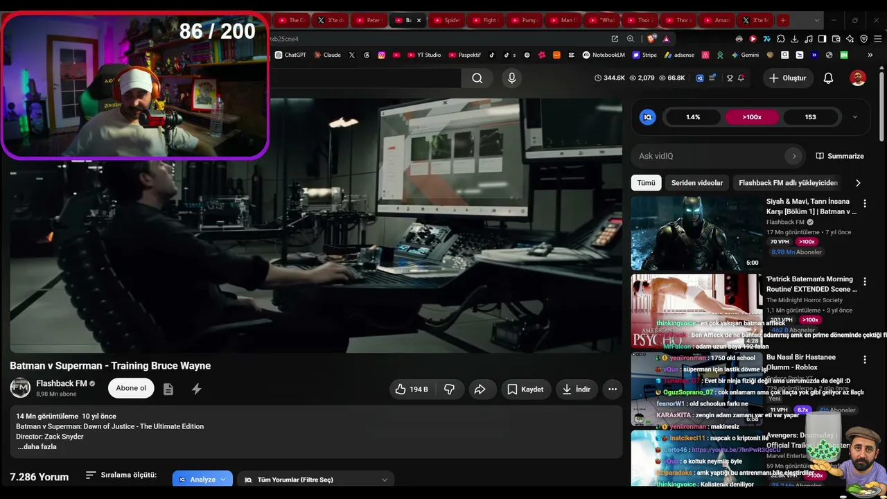Screen dimensions: 887x499
Task: Click the Oluştur create button
Action: (x=787, y=78)
